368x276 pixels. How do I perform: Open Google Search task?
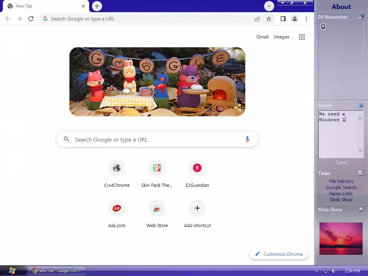click(x=341, y=187)
